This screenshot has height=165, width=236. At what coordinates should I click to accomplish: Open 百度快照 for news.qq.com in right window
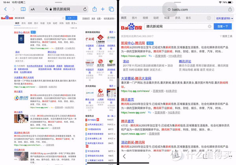tap(160, 56)
